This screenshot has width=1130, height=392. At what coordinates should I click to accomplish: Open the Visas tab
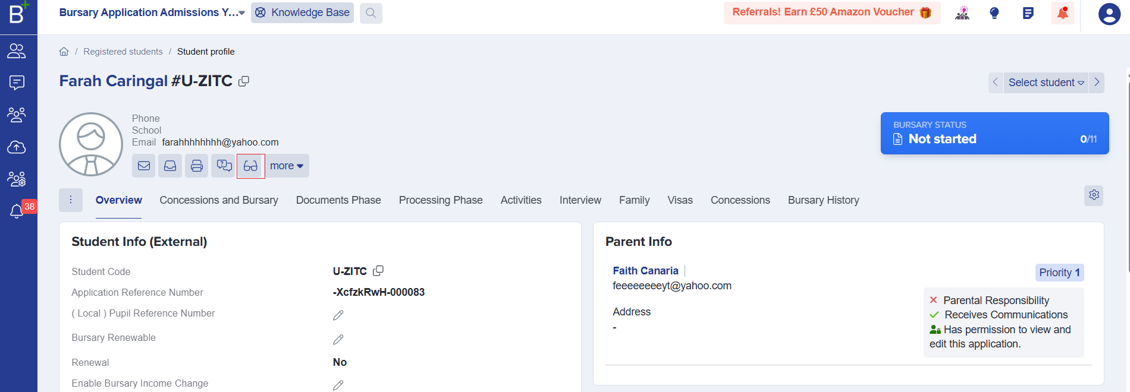(680, 200)
